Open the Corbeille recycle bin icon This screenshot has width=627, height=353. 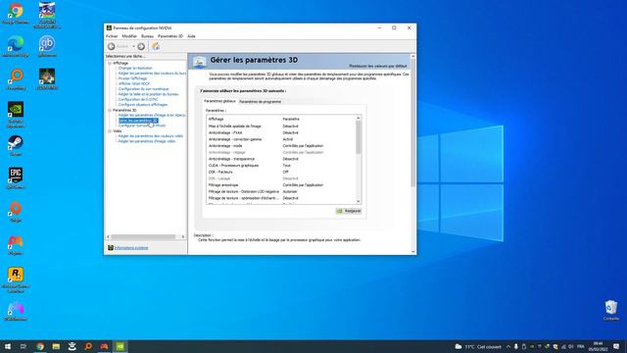click(x=611, y=310)
